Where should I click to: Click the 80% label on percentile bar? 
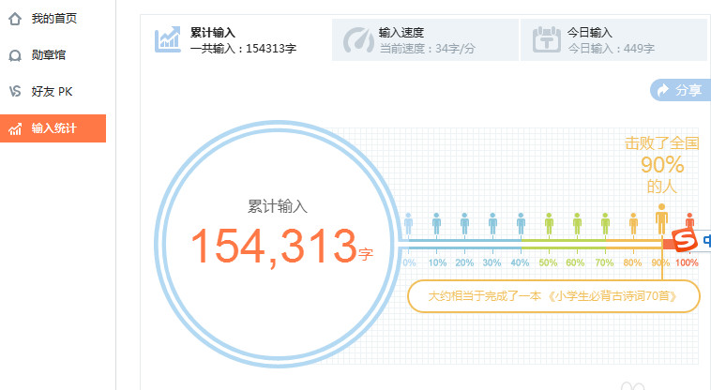click(632, 262)
